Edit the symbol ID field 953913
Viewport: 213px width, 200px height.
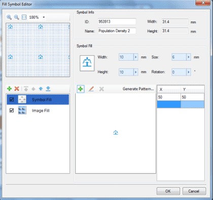[117, 22]
